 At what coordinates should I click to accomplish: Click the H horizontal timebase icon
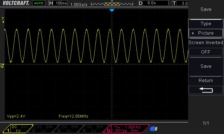(51, 3)
